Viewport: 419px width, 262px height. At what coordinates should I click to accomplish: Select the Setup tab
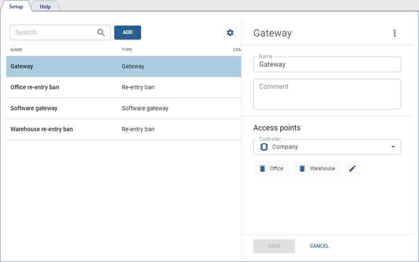(16, 7)
